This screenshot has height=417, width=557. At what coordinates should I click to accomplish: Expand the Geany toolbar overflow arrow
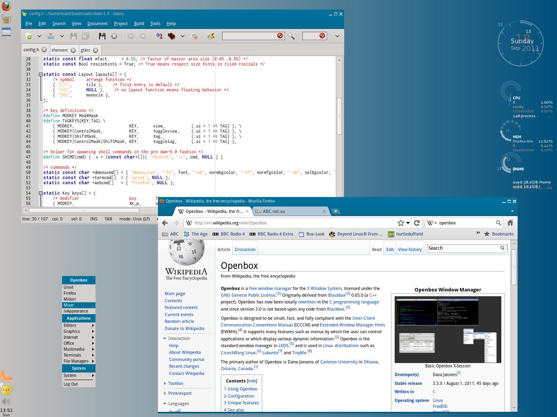(337, 36)
